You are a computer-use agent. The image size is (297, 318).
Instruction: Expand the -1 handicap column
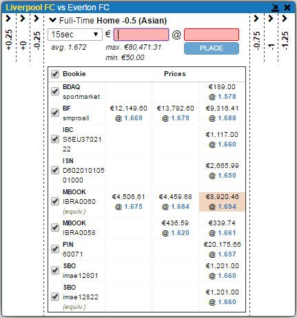(x=271, y=19)
